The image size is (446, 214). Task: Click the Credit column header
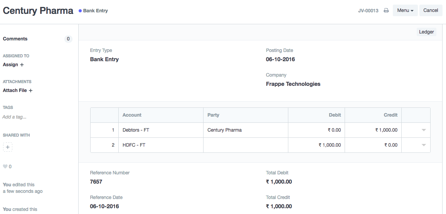tap(390, 115)
